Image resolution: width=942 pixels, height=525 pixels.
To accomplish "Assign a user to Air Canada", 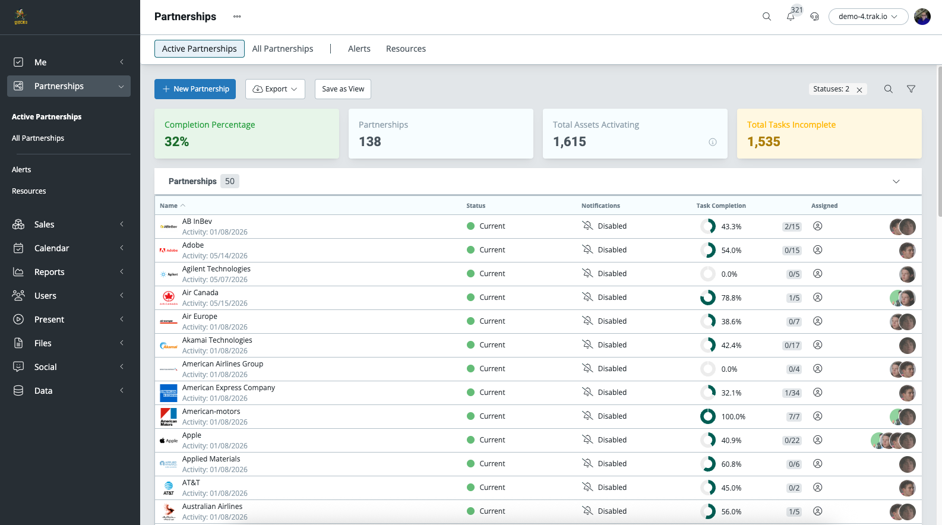I will [818, 298].
